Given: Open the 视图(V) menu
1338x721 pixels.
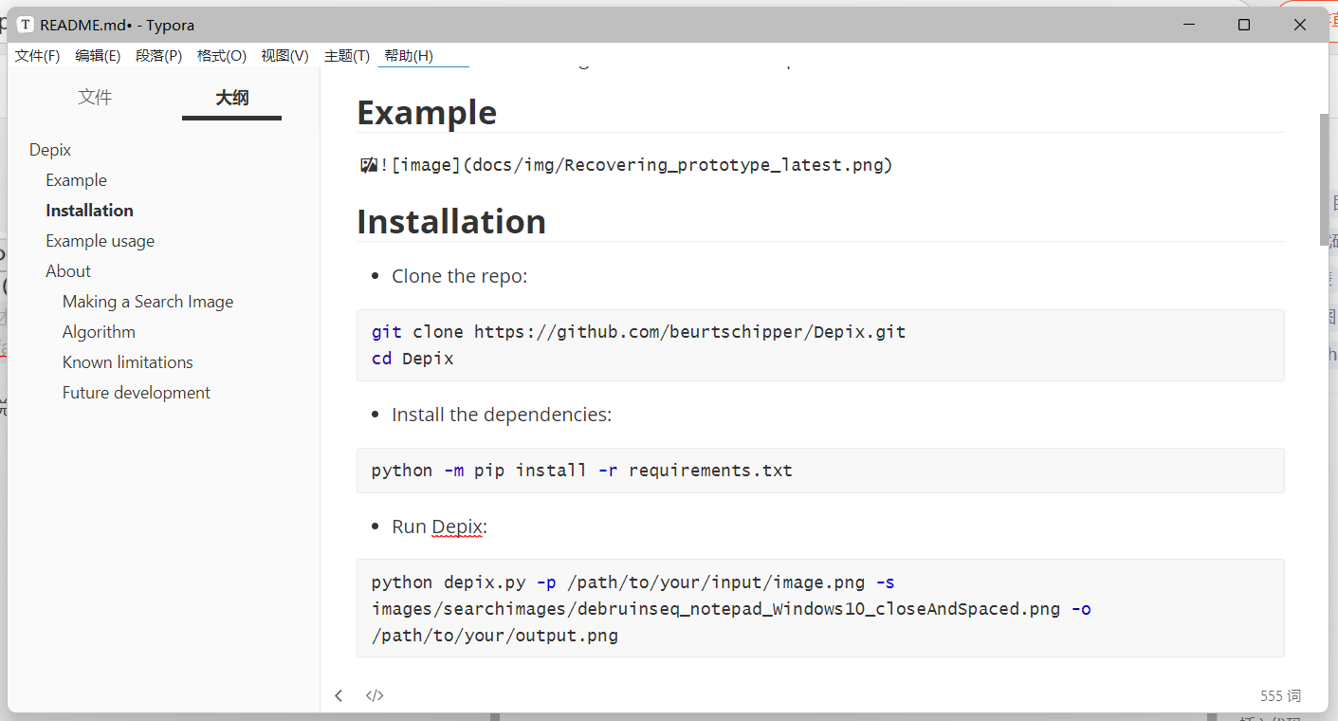Looking at the screenshot, I should point(284,56).
